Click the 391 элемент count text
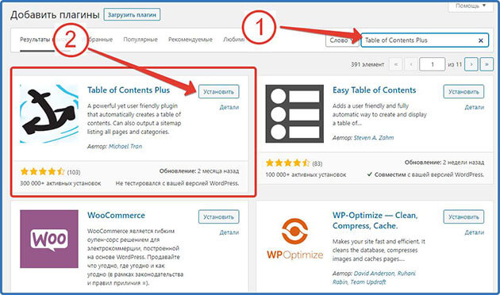Screen dimensions: 500x295 point(367,64)
